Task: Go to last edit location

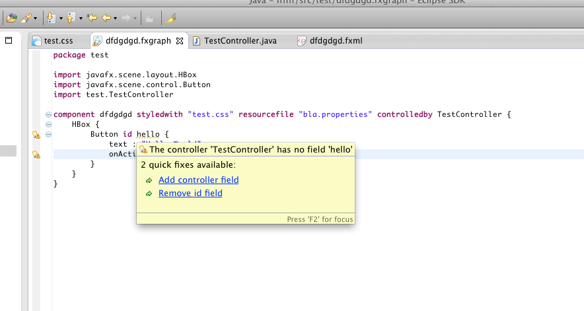Action: 92,18
